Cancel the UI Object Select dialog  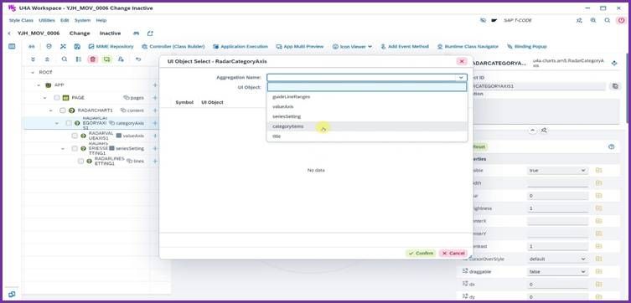pyautogui.click(x=453, y=253)
